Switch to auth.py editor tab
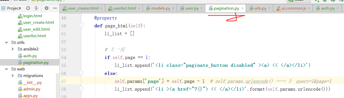This screenshot has width=344, height=98. 328,8
